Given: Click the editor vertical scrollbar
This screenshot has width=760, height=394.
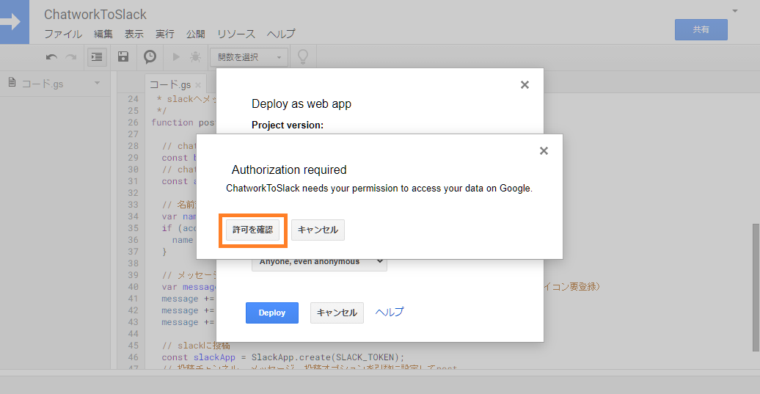Looking at the screenshot, I should (755, 287).
